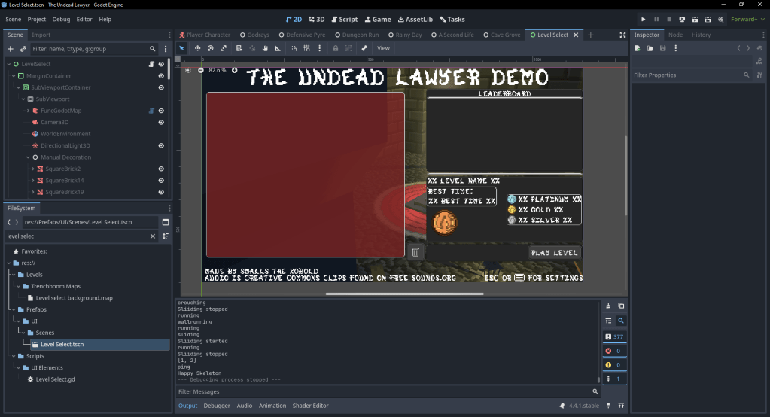Expand the FuncGodotMap node
The height and width of the screenshot is (417, 770).
(28, 111)
